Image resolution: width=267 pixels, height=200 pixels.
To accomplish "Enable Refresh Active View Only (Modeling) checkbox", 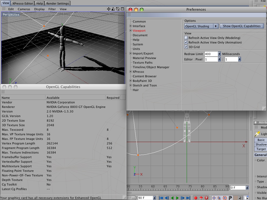I will (x=186, y=38).
